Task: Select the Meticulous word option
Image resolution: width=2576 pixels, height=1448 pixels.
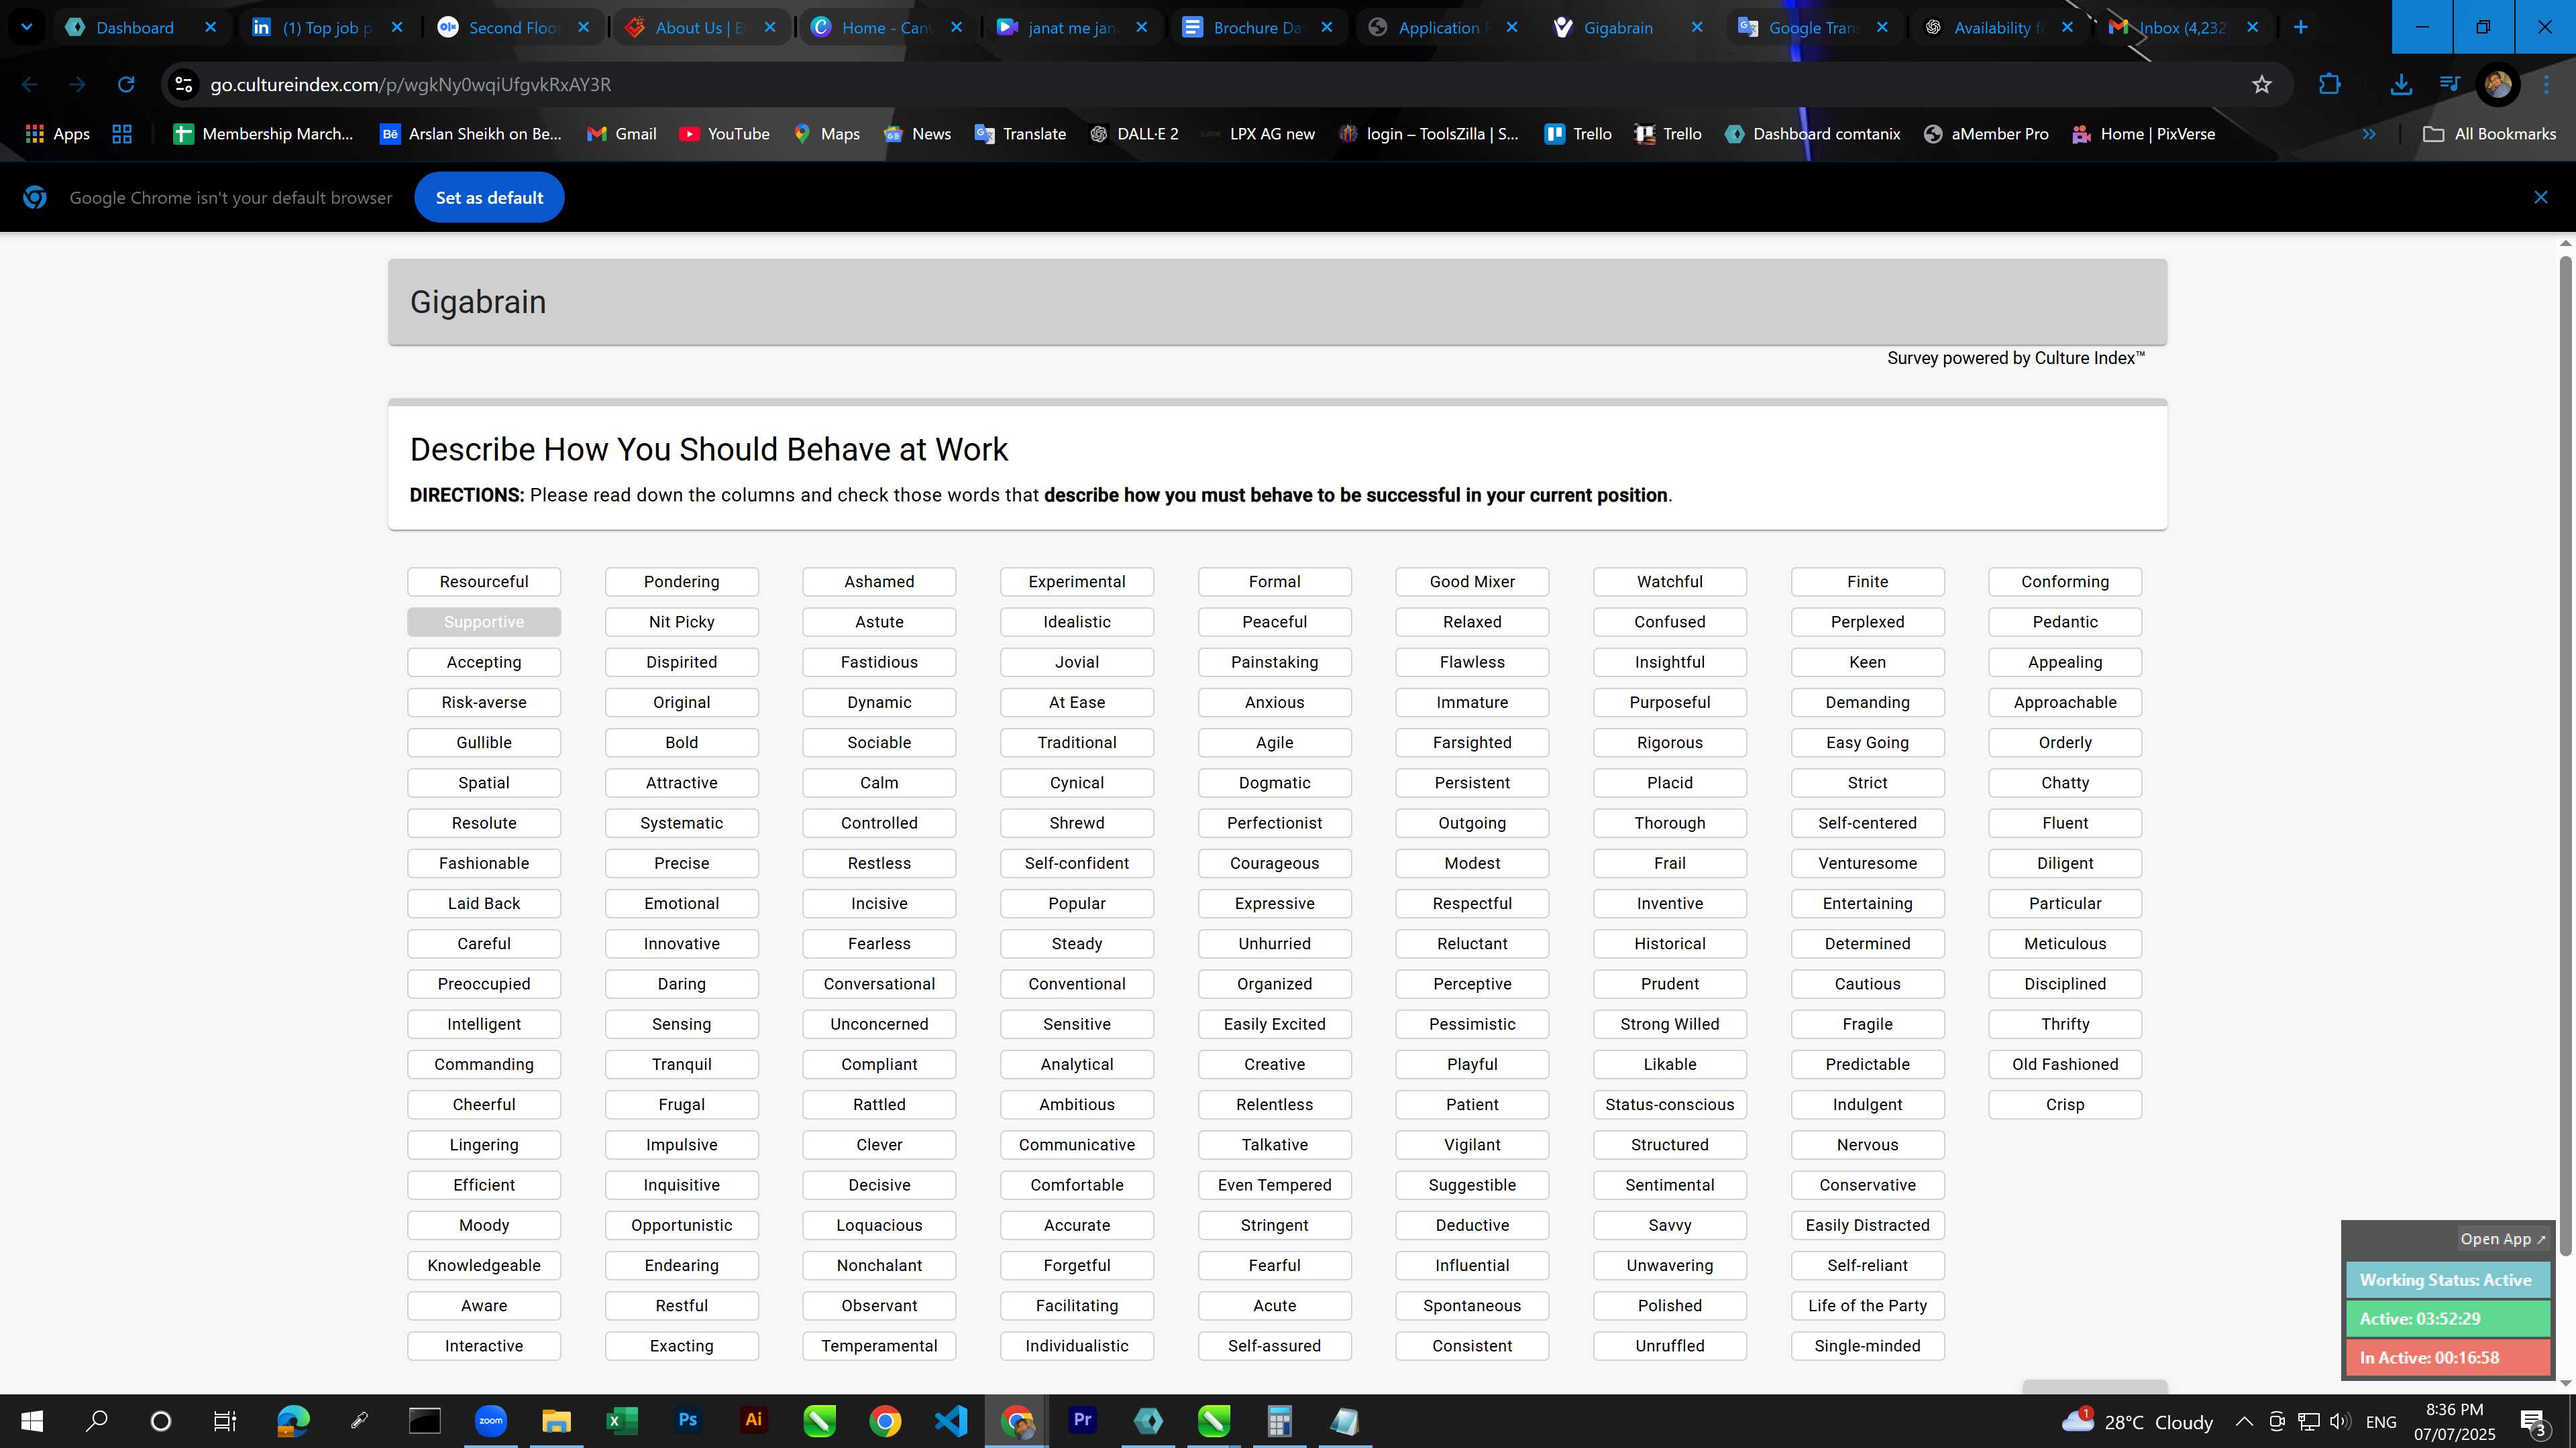Action: point(2065,943)
